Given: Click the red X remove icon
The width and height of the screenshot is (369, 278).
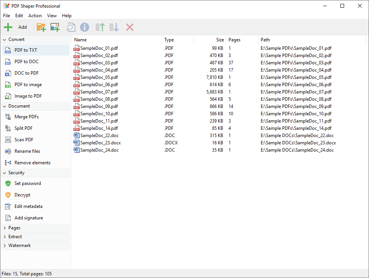Looking at the screenshot, I should [130, 27].
